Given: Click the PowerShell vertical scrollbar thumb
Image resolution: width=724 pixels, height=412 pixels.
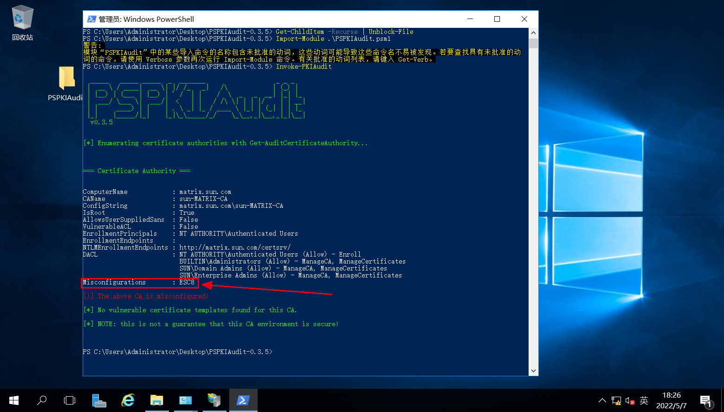Looking at the screenshot, I should tap(533, 43).
